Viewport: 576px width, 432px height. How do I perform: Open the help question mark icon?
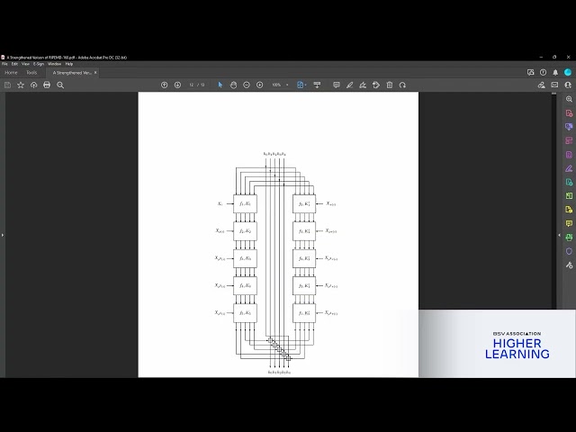click(543, 72)
